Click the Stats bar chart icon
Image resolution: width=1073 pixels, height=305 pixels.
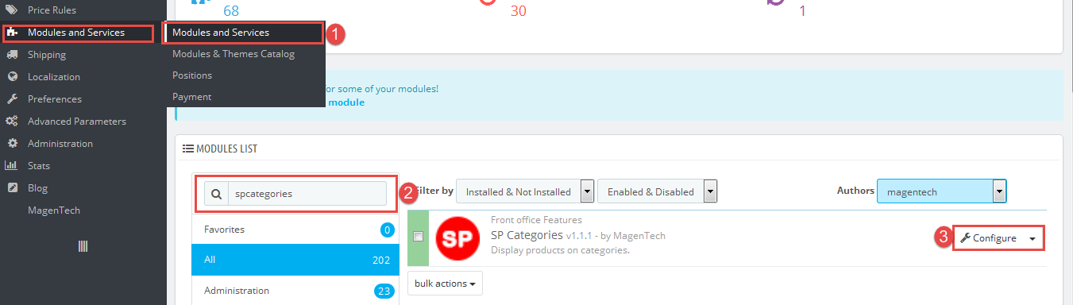[x=12, y=166]
